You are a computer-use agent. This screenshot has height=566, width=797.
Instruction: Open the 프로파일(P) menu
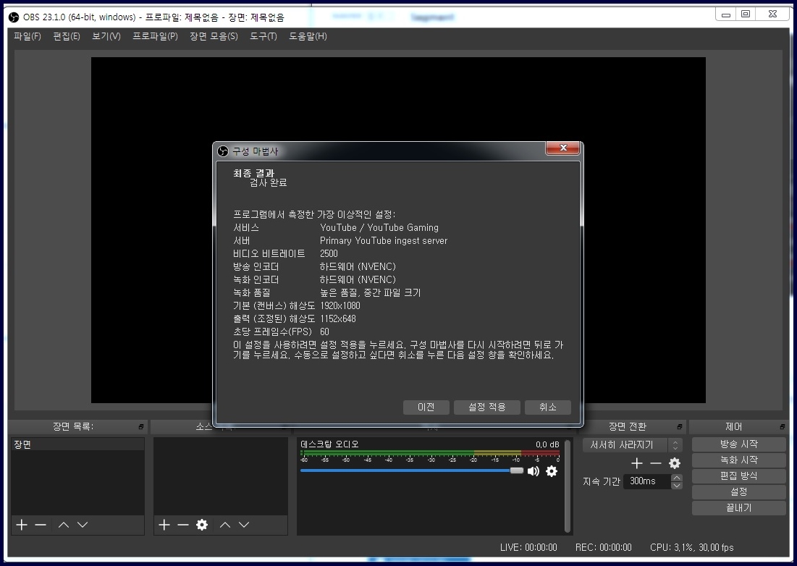155,36
